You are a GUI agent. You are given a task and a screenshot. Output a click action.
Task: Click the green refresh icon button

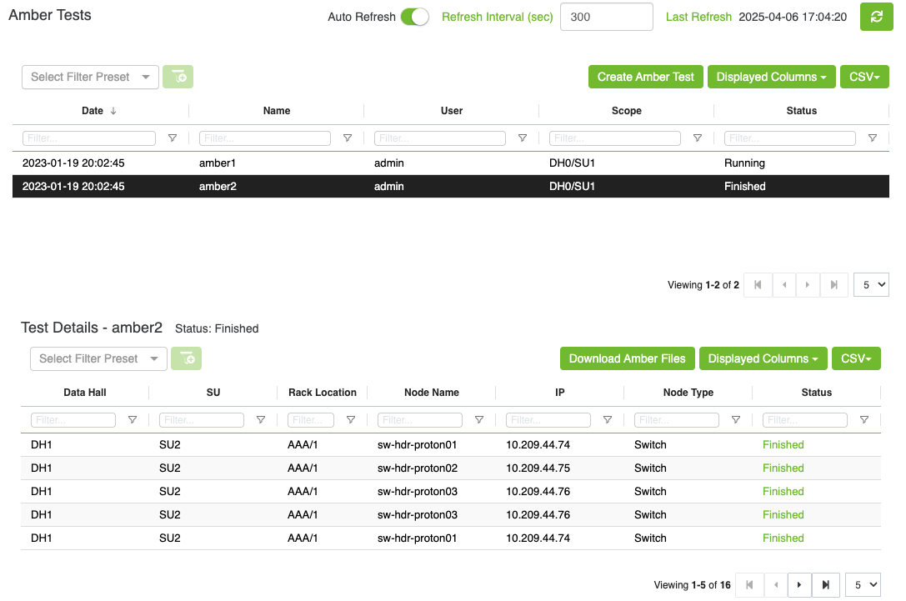pyautogui.click(x=876, y=17)
